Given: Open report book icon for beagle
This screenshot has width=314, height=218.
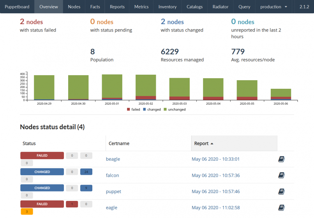Looking at the screenshot, I should click(282, 159).
